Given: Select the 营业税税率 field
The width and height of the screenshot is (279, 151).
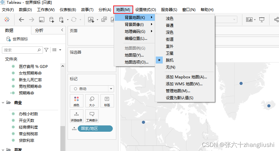Looking at the screenshot, I should (x=28, y=134).
